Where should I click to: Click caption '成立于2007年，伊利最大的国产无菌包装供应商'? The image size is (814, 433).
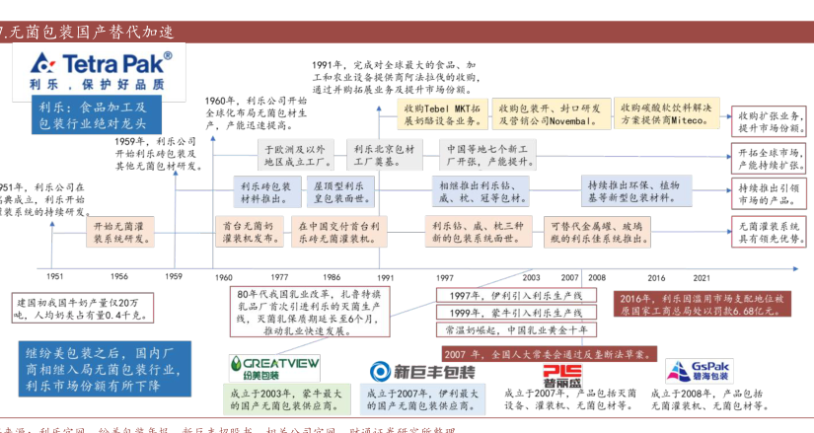click(422, 400)
